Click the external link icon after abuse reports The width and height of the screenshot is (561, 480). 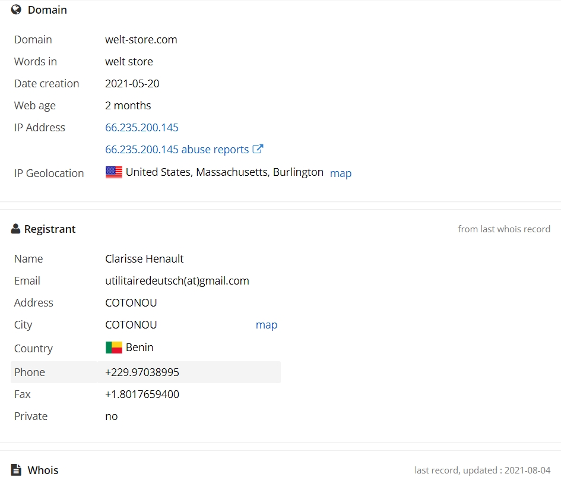pos(258,149)
